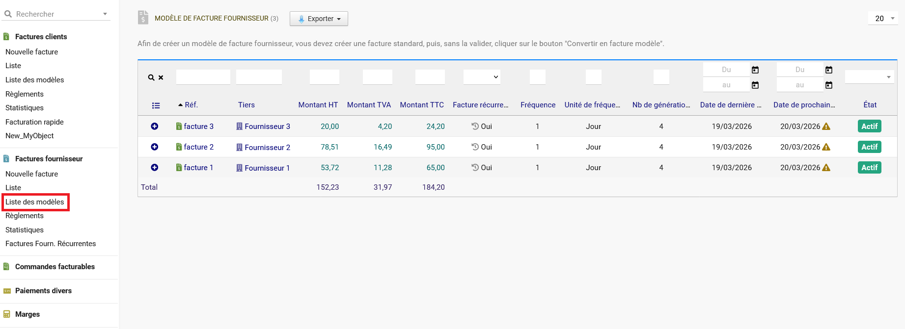Image resolution: width=905 pixels, height=329 pixels.
Task: Open the 'au' calendar icon for next generation date
Action: coord(829,85)
